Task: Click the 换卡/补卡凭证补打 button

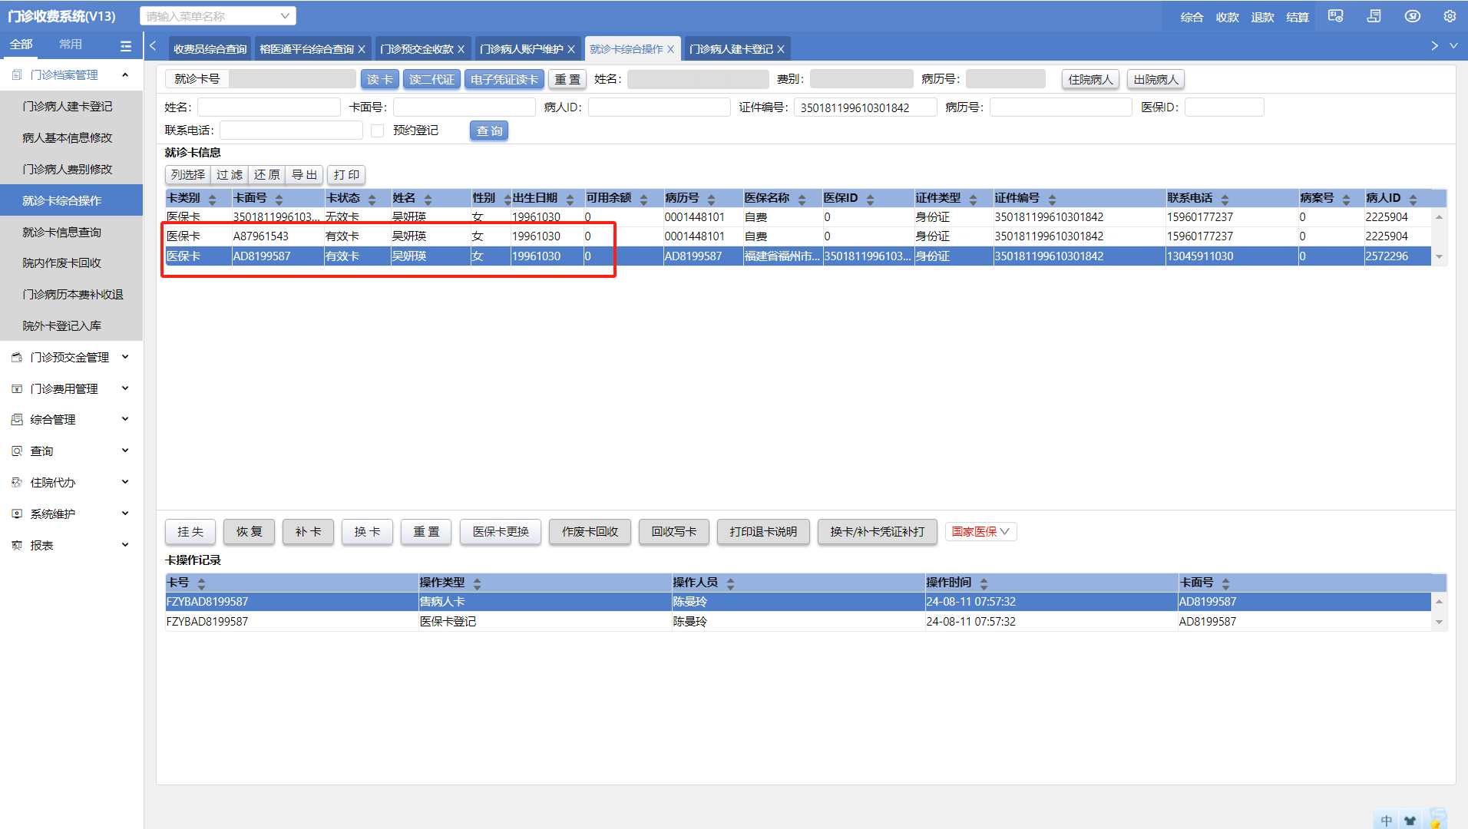Action: coord(878,531)
